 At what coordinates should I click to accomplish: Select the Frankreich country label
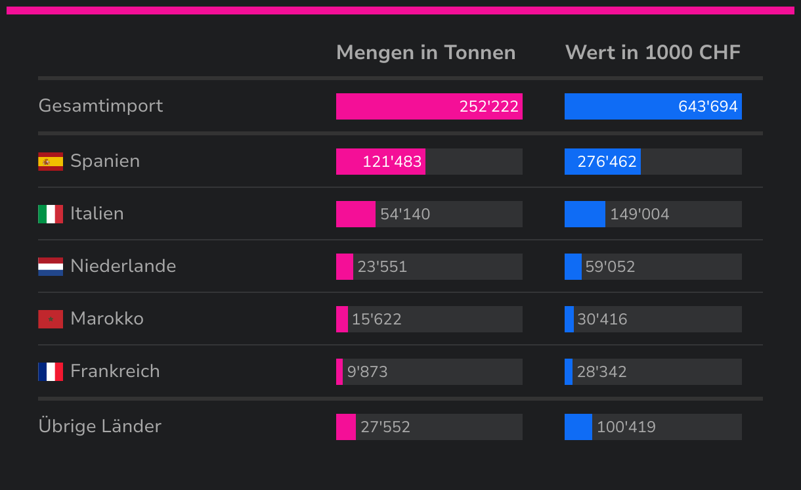coord(115,371)
